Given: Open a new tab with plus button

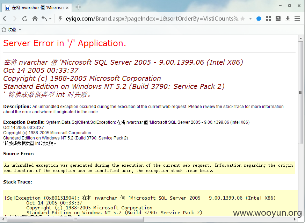Looking at the screenshot, I should [78, 7].
